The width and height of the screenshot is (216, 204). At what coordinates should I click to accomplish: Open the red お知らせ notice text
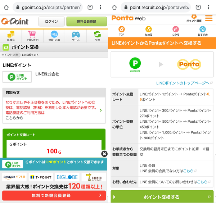51,108
